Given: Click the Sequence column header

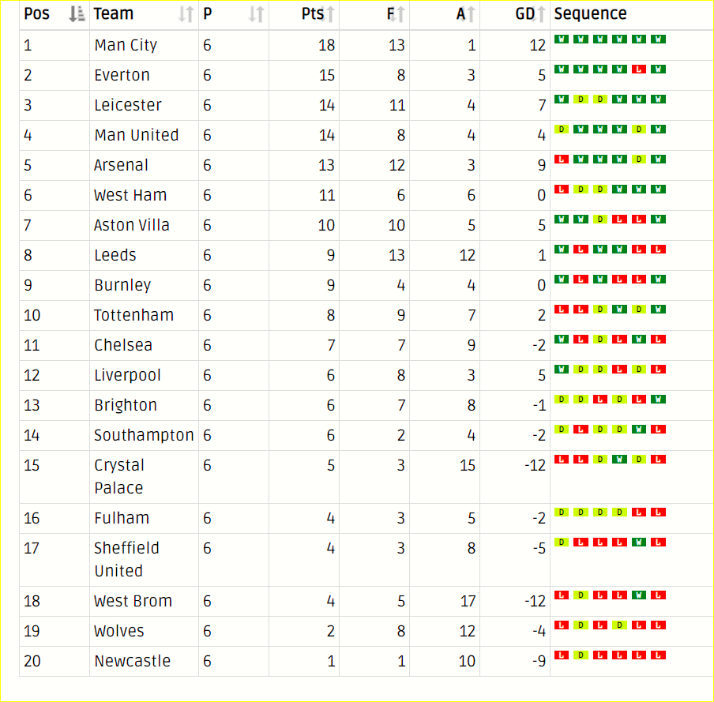Looking at the screenshot, I should coord(590,13).
